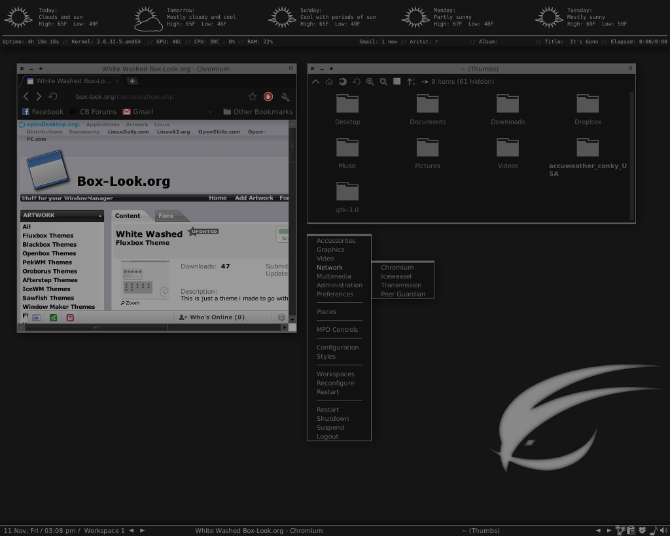Toggle hidden files eye icon in Thumbs
Screen dimensions: 670x536
[425, 82]
